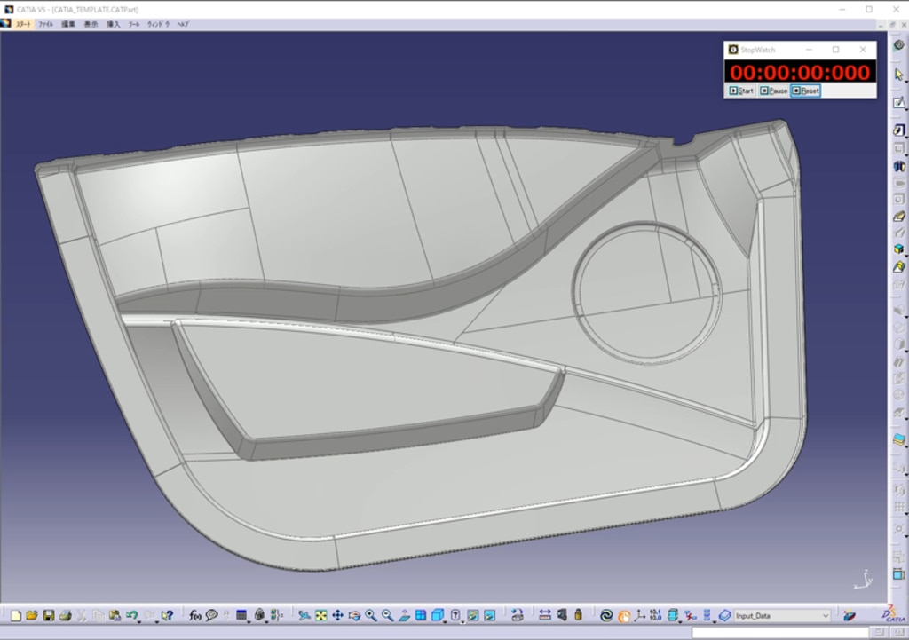This screenshot has height=640, width=909.
Task: Click the Mean Dimensions icon
Action: pyautogui.click(x=656, y=616)
